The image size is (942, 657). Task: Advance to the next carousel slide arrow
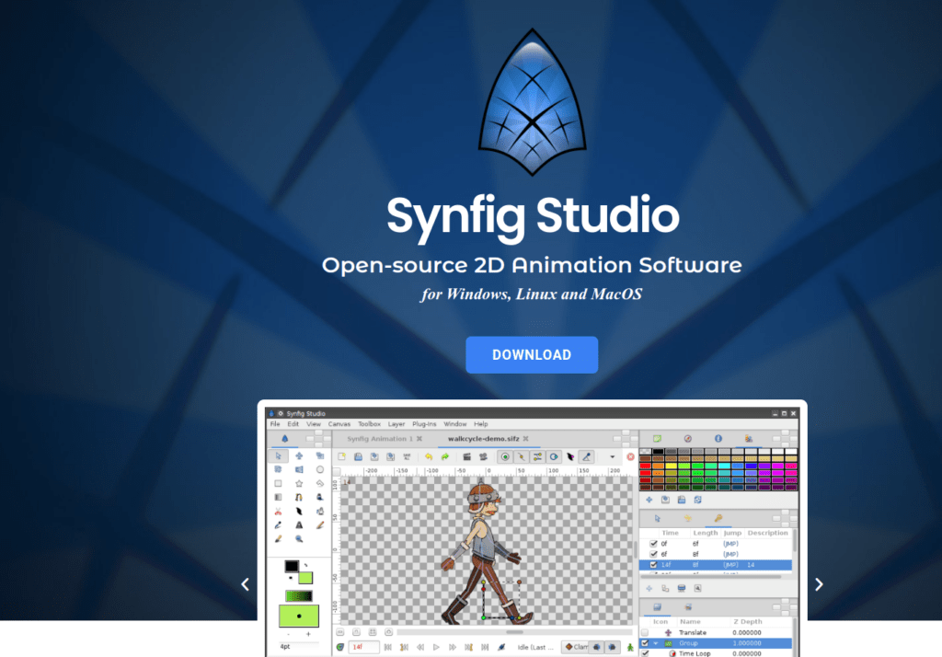tap(819, 584)
